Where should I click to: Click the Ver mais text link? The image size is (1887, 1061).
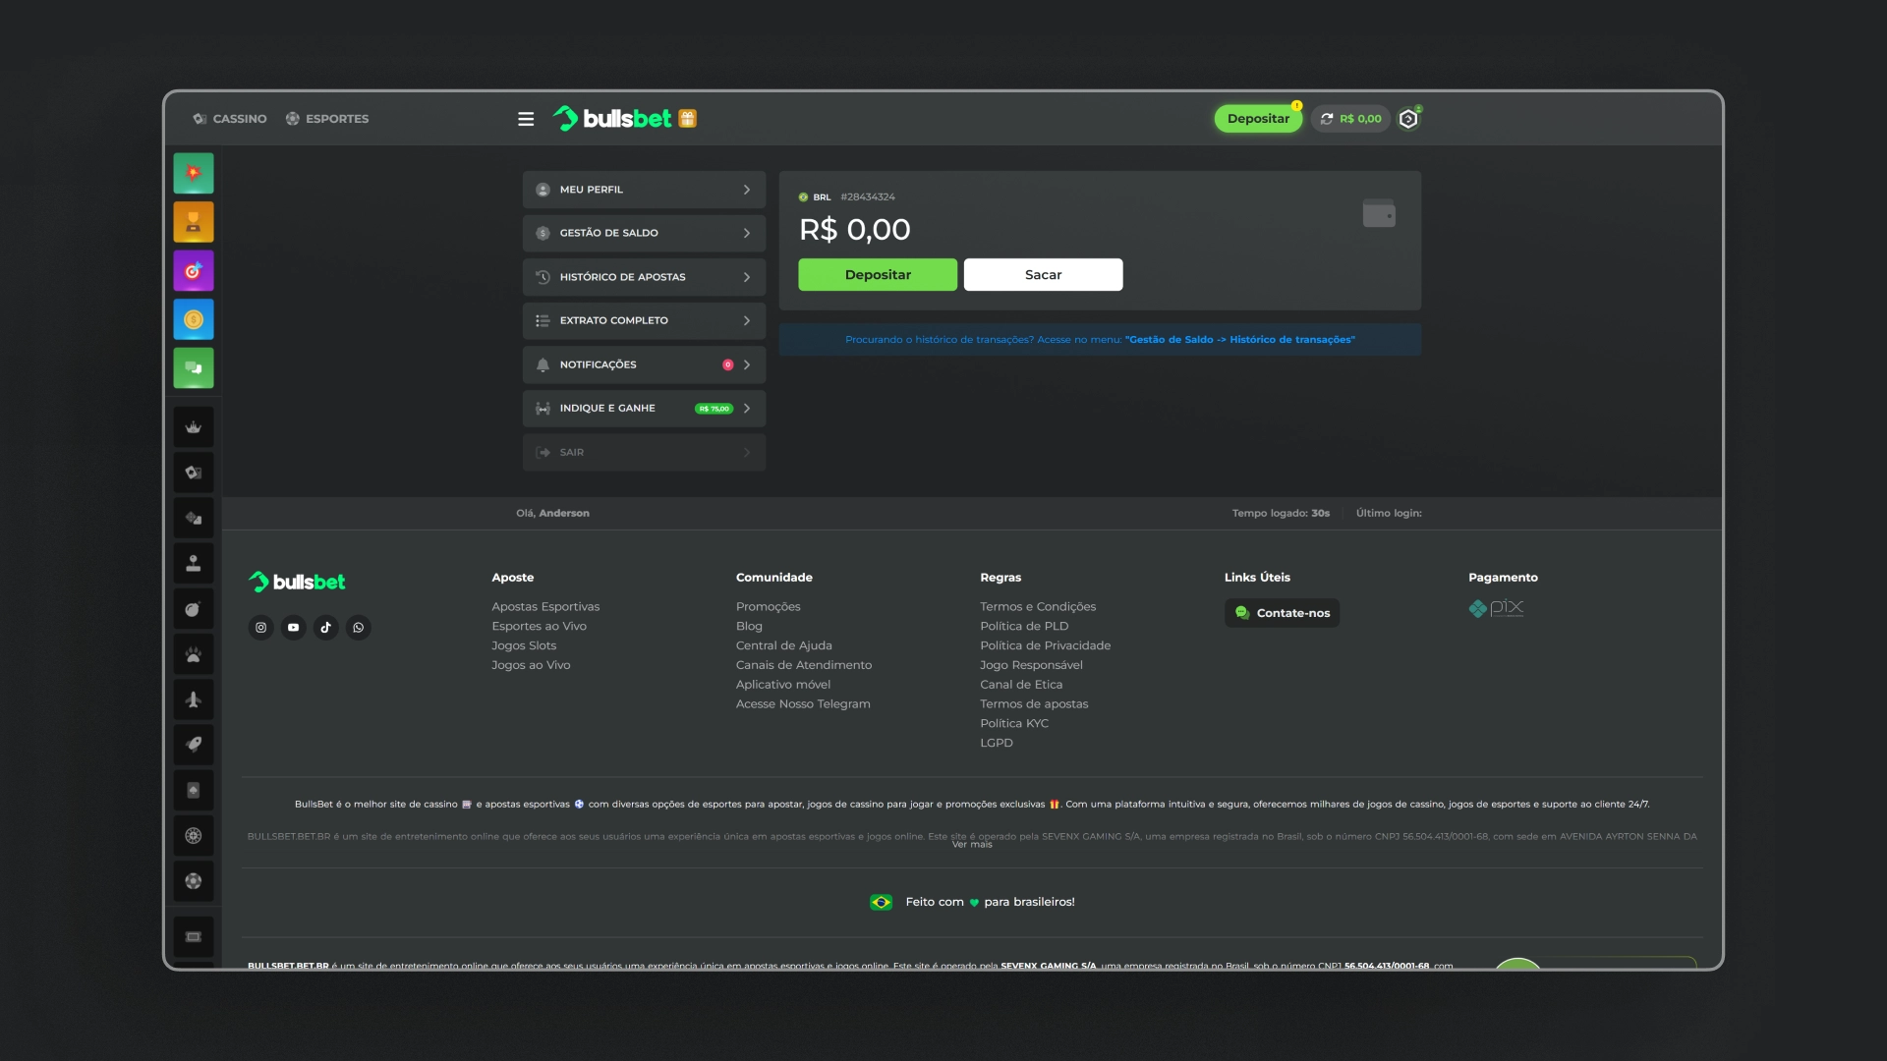pos(972,845)
